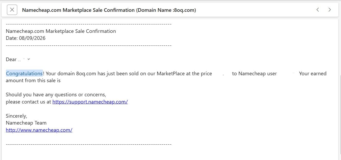Viewport: 341px width, 160px height.
Task: Click the email subject title in the header
Action: click(109, 10)
